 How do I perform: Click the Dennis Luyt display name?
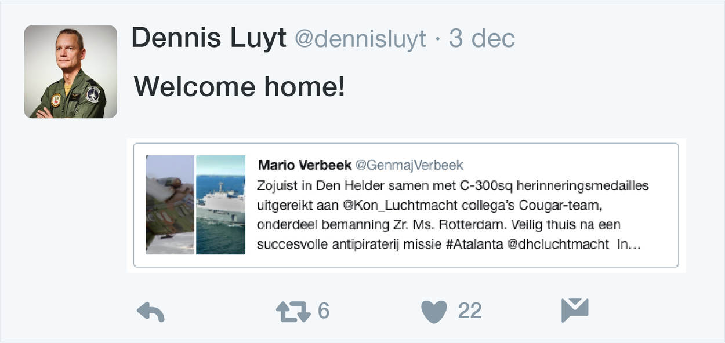[209, 38]
